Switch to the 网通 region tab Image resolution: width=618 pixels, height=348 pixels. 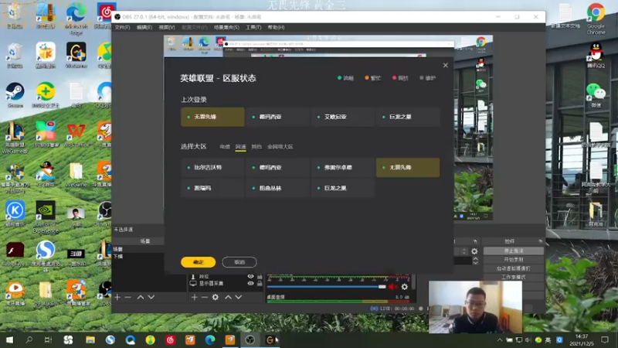pos(240,146)
